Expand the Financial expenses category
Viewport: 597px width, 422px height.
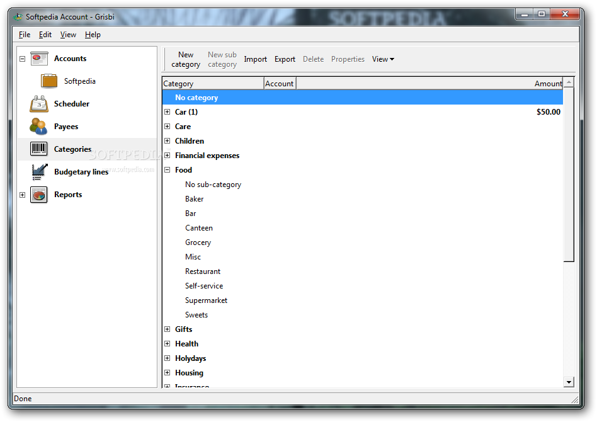[x=167, y=156]
